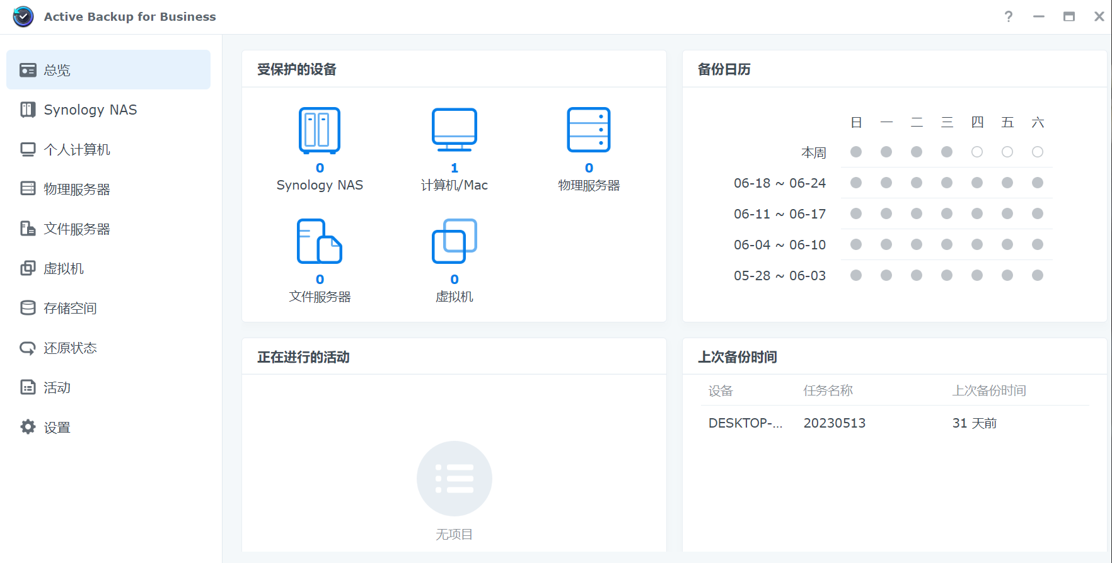Click the 活动 activity sidebar icon
The image size is (1112, 563).
28,387
